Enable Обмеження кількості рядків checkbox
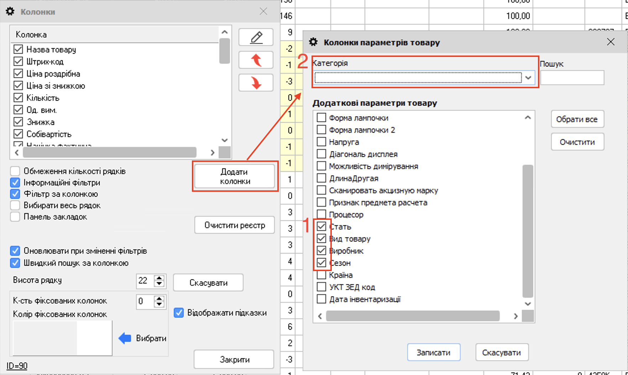The width and height of the screenshot is (628, 375). click(15, 171)
